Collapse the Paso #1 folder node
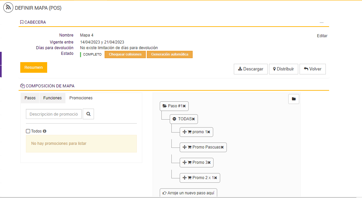The height and width of the screenshot is (198, 362). [164, 106]
